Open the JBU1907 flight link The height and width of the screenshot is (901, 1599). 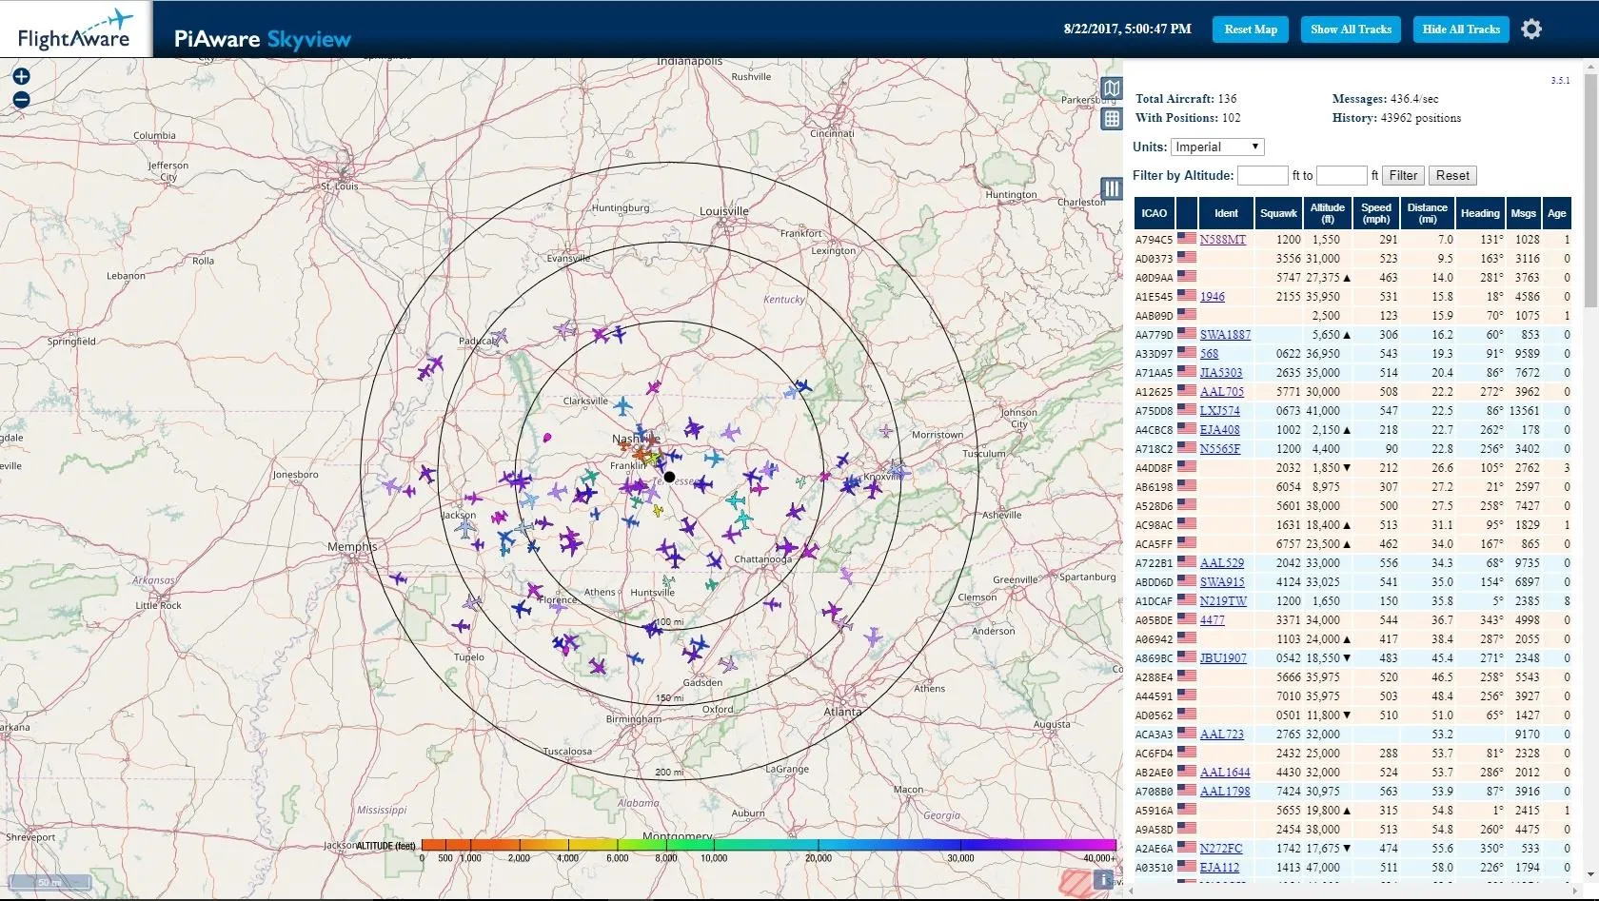click(x=1223, y=658)
